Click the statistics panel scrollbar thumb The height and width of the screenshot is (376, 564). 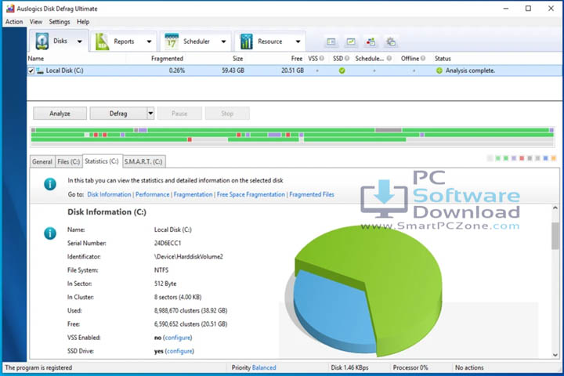pyautogui.click(x=555, y=236)
